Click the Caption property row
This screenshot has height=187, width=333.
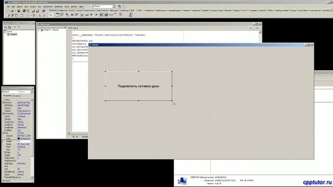[17, 111]
